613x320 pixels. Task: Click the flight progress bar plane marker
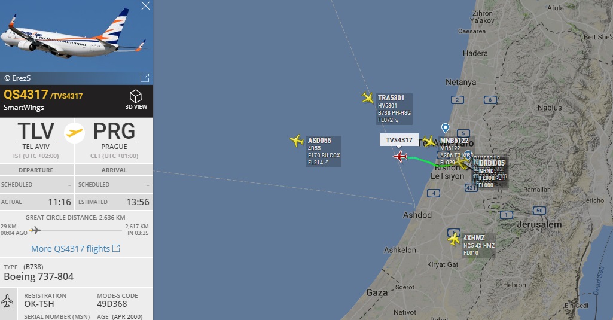tap(35, 230)
